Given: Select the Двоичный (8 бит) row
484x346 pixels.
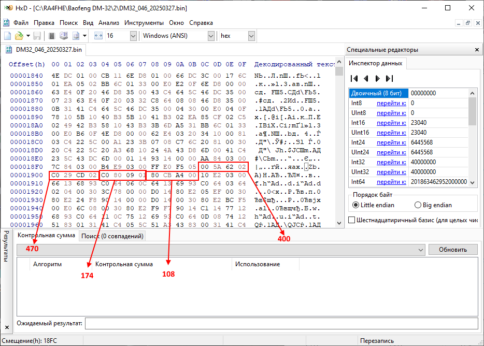Looking at the screenshot, I should pyautogui.click(x=409, y=93).
